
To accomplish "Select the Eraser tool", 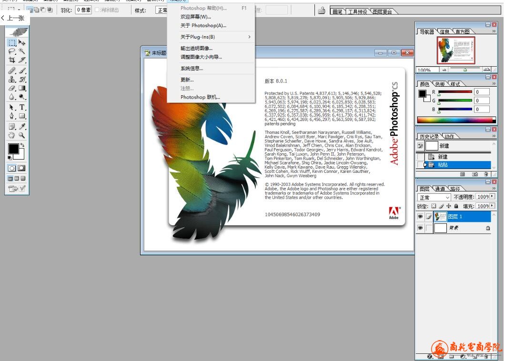I will pyautogui.click(x=12, y=88).
